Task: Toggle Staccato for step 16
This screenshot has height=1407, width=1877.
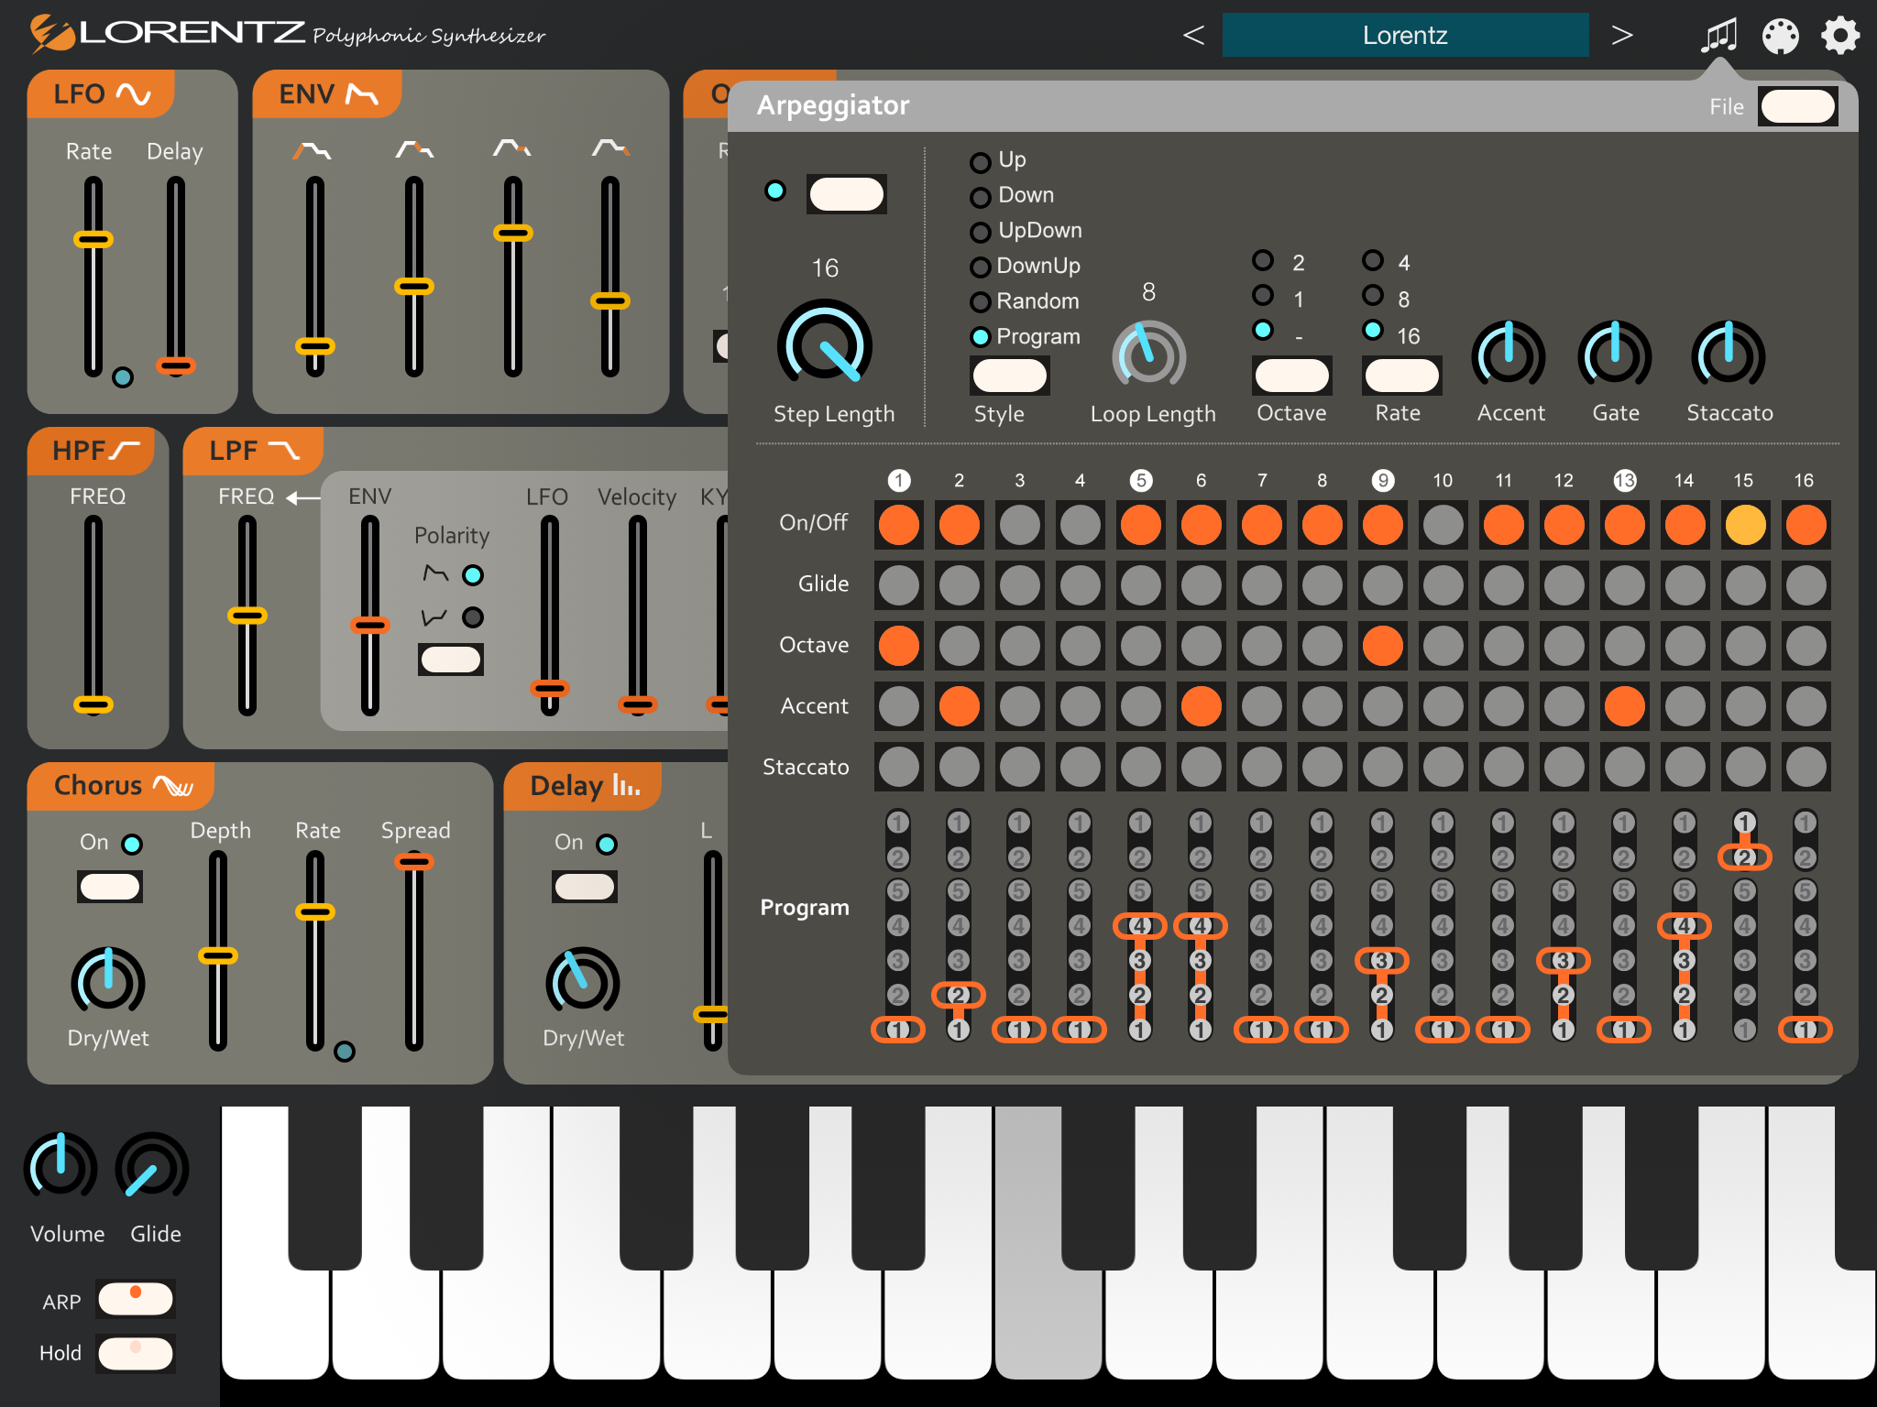Action: coord(1806,767)
